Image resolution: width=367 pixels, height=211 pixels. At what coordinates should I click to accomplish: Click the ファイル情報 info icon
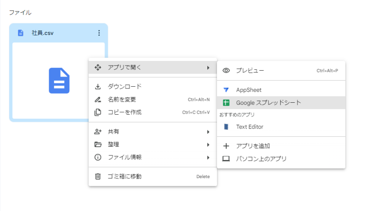(98, 157)
